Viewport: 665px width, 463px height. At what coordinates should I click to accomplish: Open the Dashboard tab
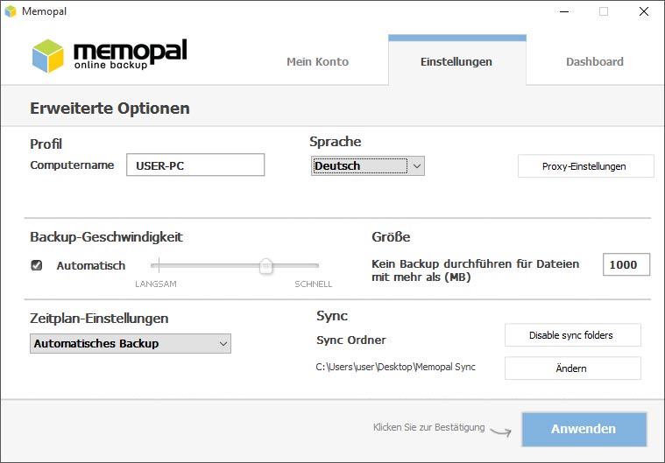595,62
